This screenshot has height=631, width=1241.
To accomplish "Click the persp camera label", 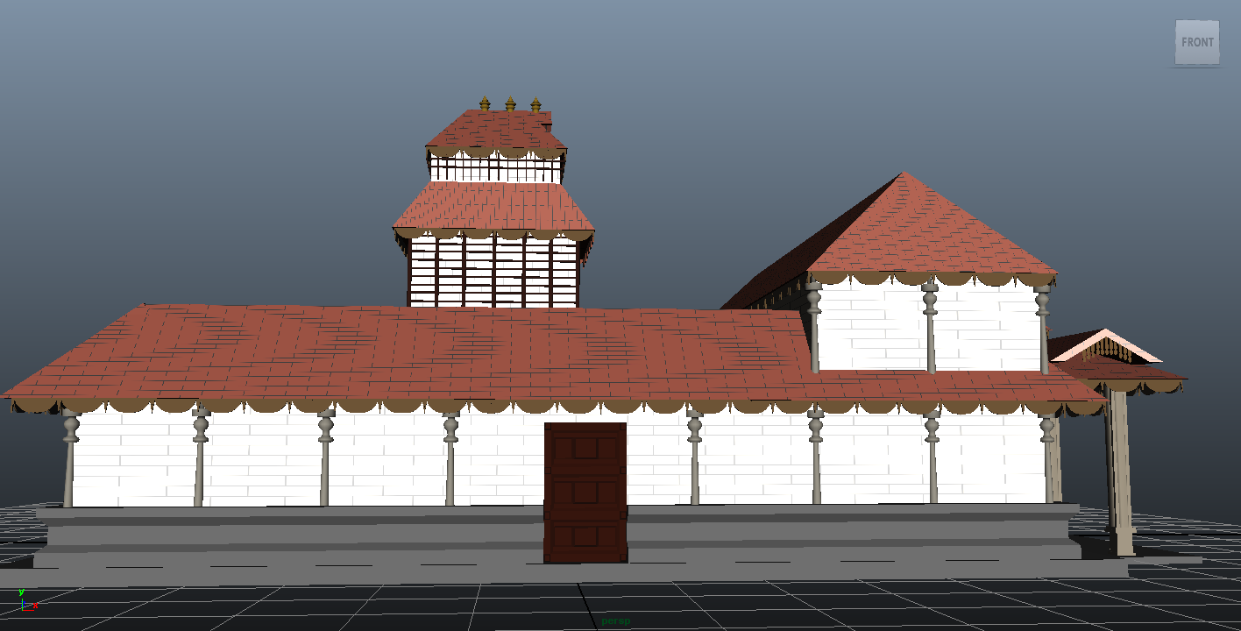I will 615,620.
